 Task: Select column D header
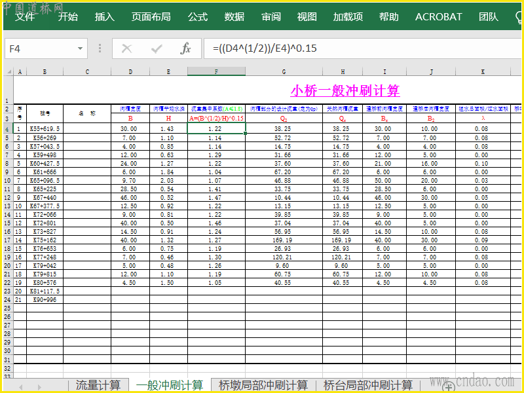(x=130, y=71)
